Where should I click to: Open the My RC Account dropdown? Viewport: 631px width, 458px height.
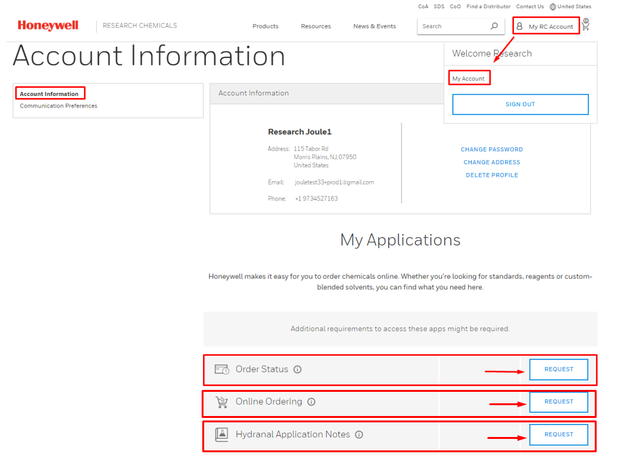pyautogui.click(x=546, y=26)
